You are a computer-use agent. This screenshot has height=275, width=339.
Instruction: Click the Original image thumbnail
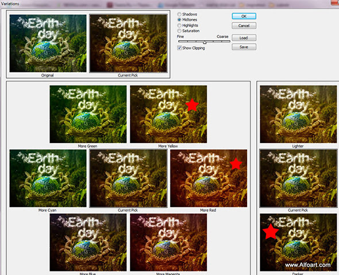48,43
